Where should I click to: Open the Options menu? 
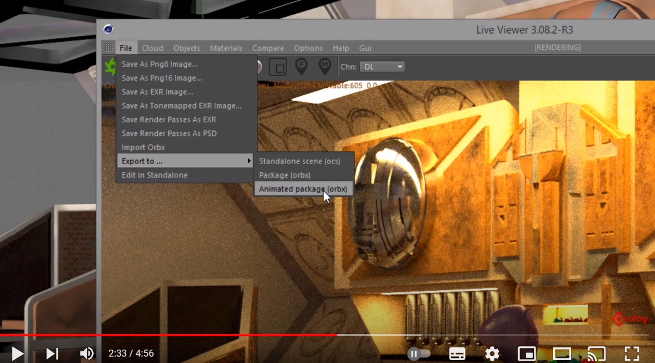(308, 48)
